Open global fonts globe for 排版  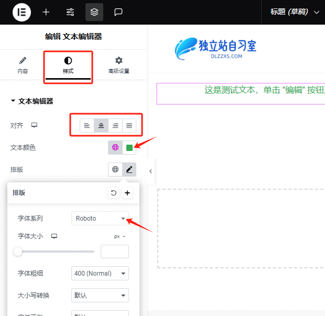pos(115,169)
